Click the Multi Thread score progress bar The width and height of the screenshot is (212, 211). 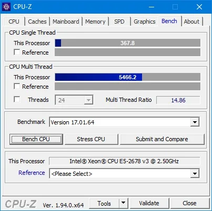(x=127, y=77)
